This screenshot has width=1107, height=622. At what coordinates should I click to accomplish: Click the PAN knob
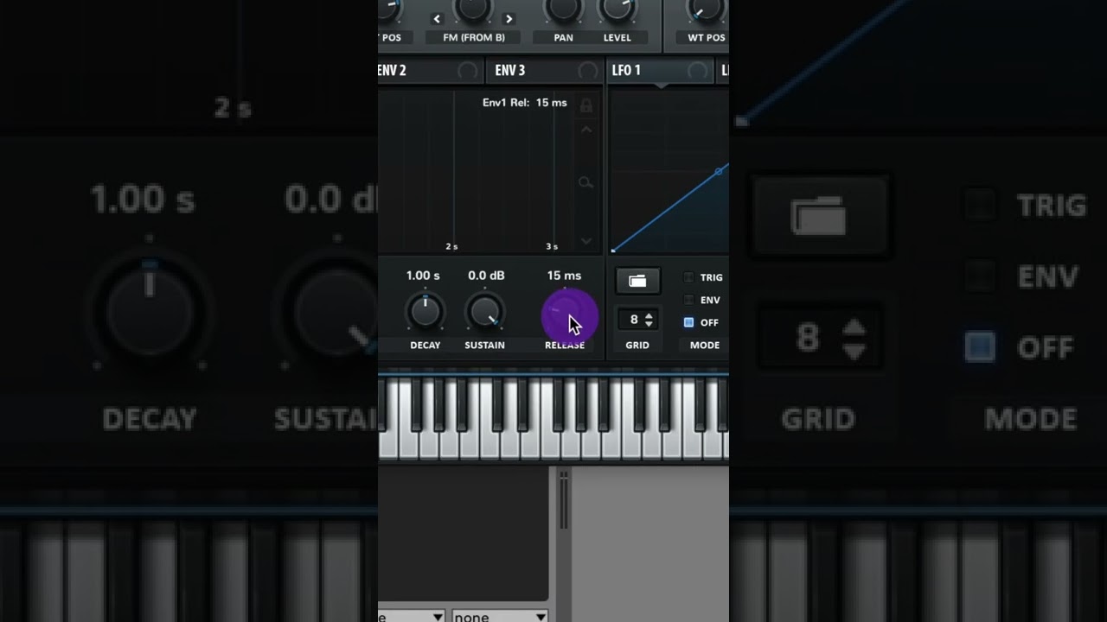[563, 8]
